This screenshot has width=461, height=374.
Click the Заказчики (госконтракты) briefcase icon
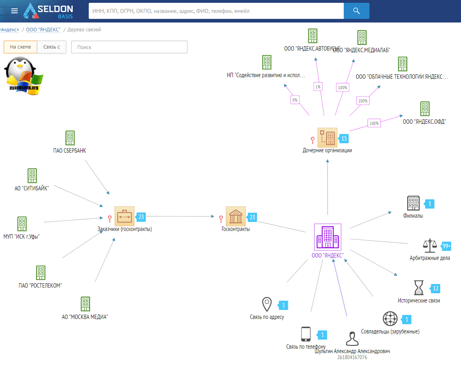(x=124, y=217)
